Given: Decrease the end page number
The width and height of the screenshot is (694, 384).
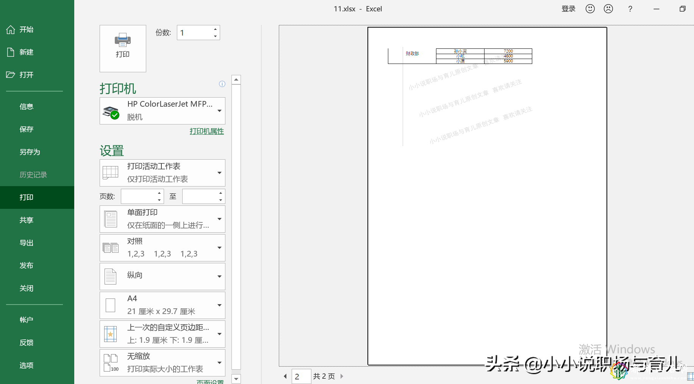Looking at the screenshot, I should pos(221,200).
